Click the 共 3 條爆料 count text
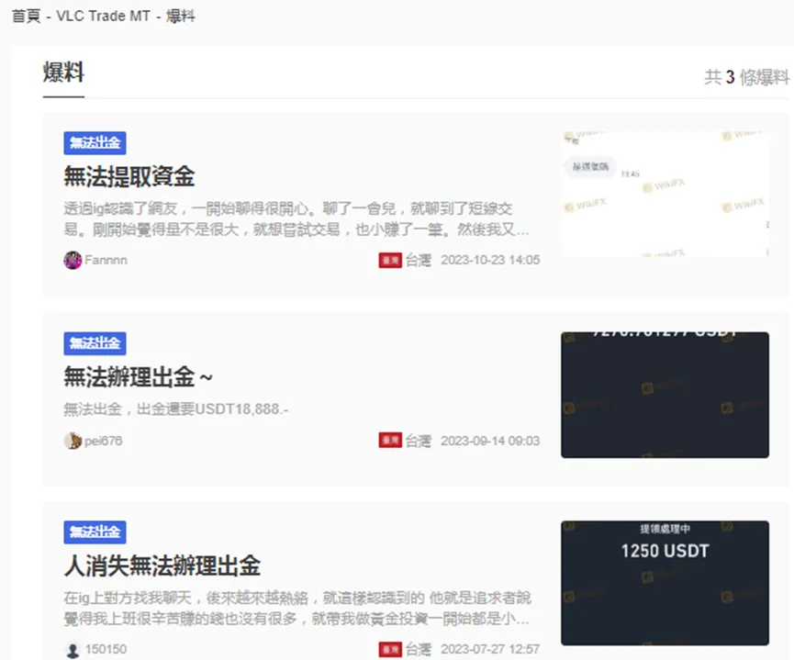Image resolution: width=794 pixels, height=660 pixels. (747, 77)
